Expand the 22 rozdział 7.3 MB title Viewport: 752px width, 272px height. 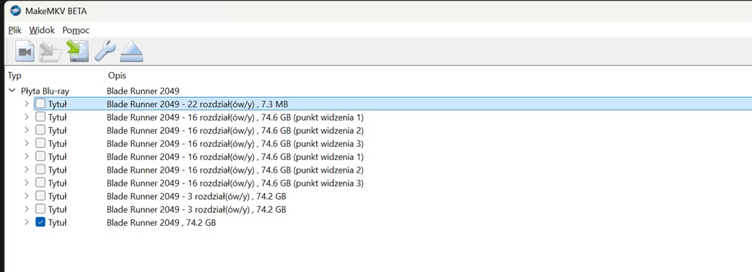pyautogui.click(x=27, y=104)
